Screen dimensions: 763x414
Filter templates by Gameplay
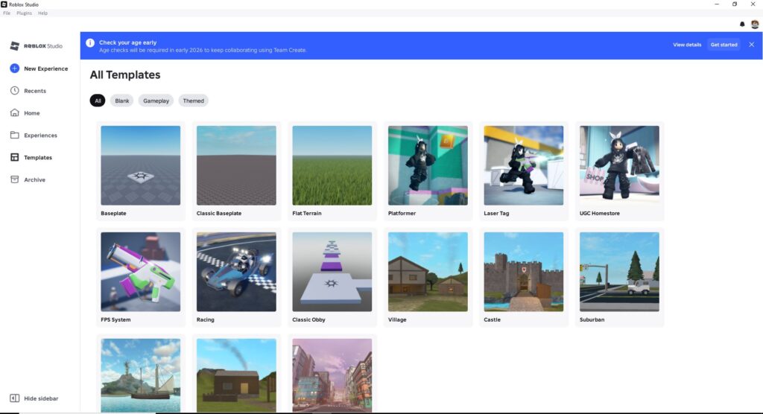pyautogui.click(x=156, y=101)
